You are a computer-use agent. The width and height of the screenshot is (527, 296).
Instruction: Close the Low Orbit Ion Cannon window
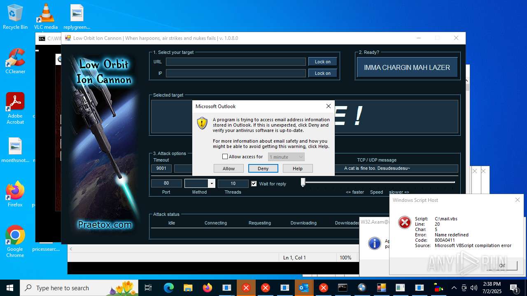click(456, 38)
